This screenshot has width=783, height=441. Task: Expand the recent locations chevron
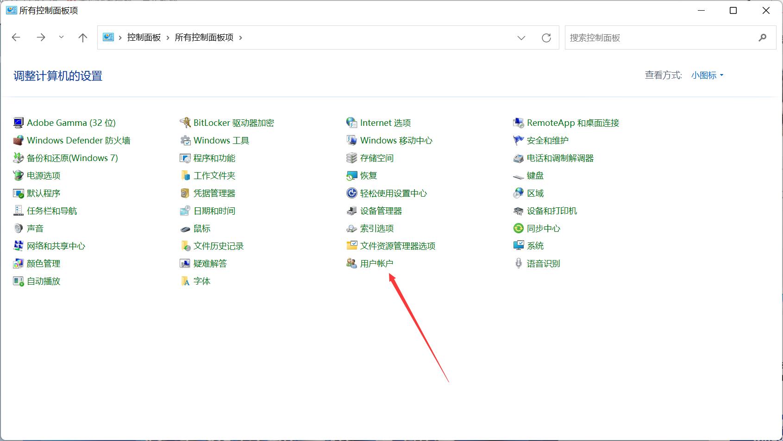coord(61,37)
